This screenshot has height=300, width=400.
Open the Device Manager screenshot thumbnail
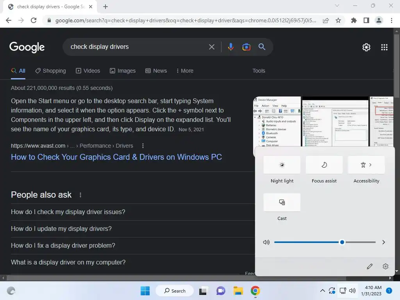point(277,121)
